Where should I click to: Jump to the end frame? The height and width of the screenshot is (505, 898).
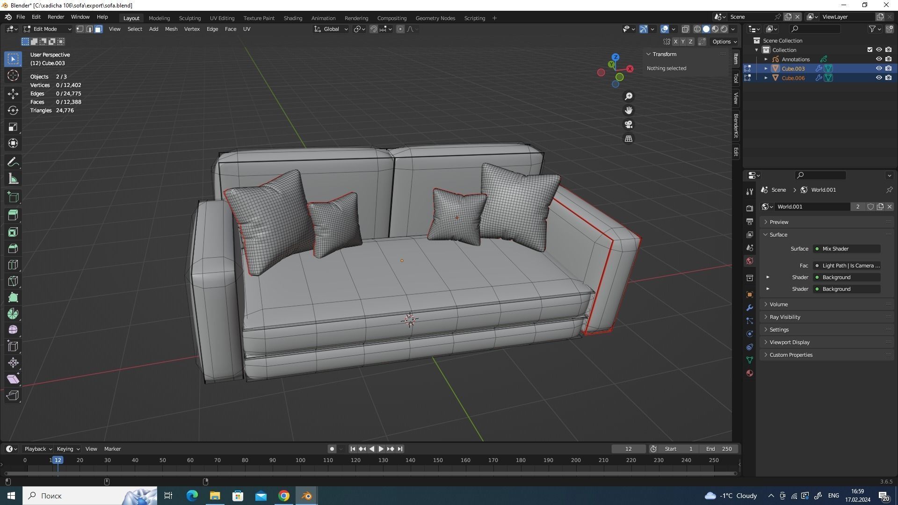tap(400, 449)
